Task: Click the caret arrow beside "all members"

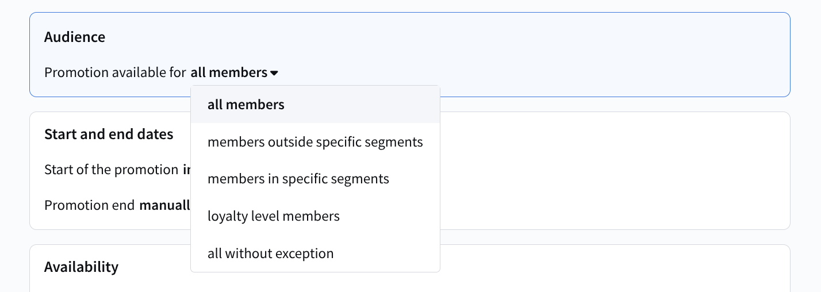Action: pos(274,73)
